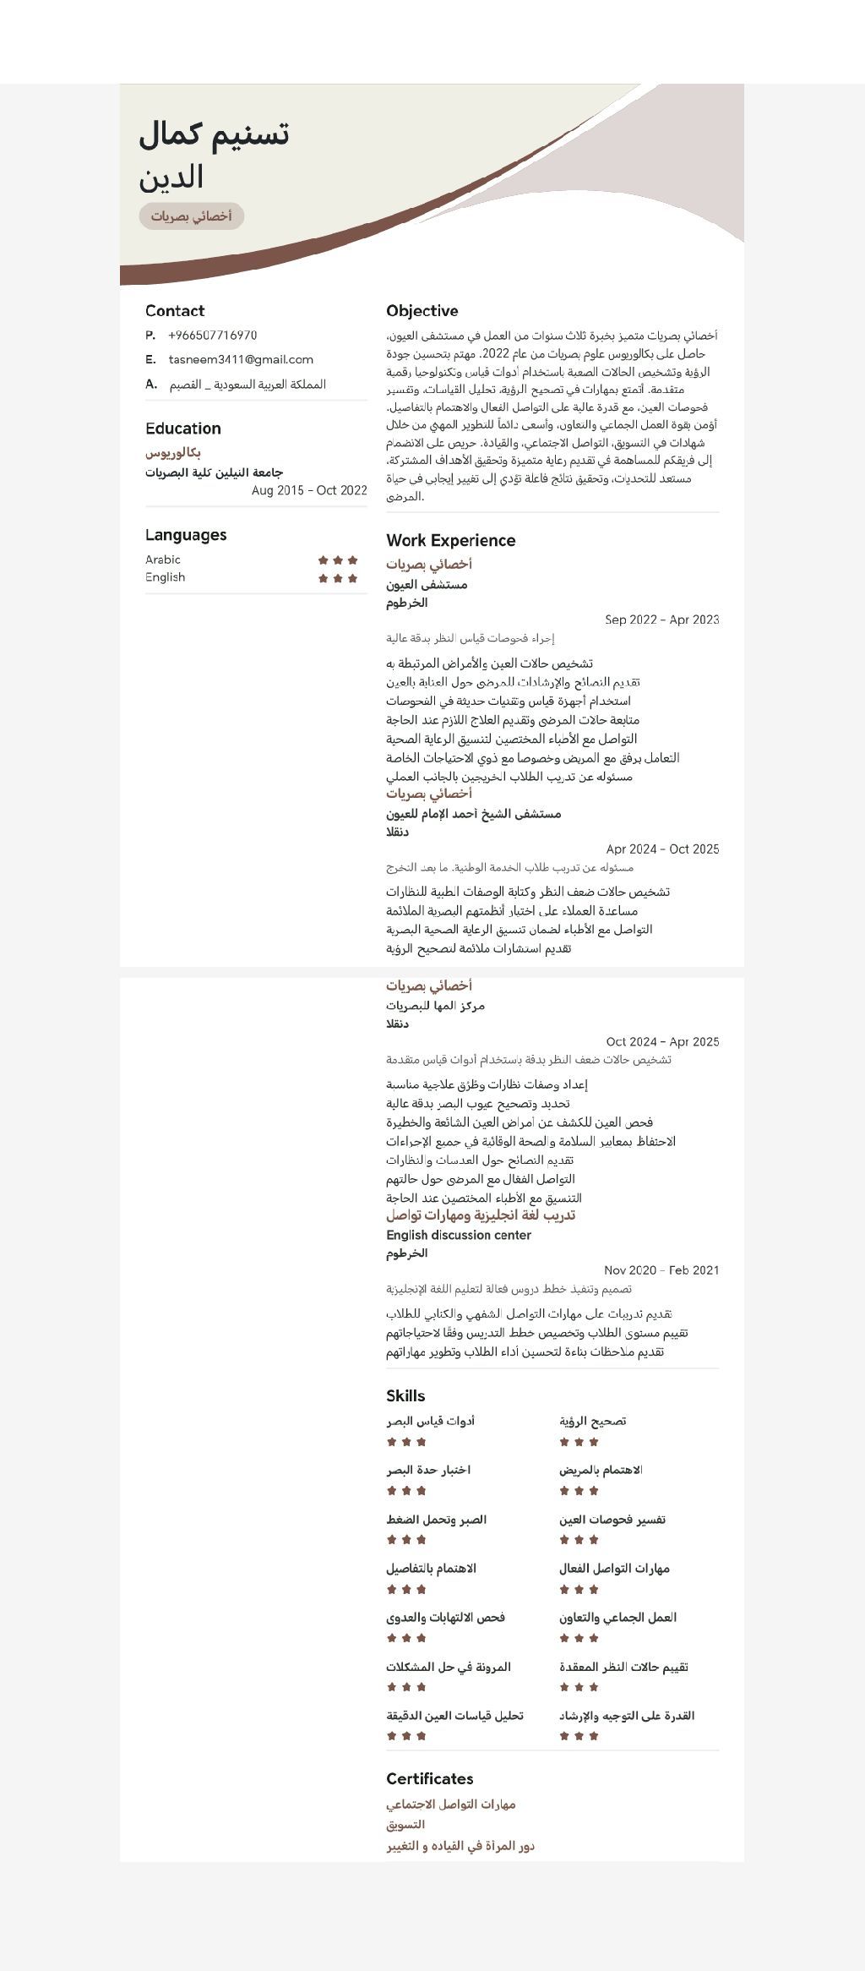Click the stars under تفسير فحوصات العين

click(x=579, y=1540)
